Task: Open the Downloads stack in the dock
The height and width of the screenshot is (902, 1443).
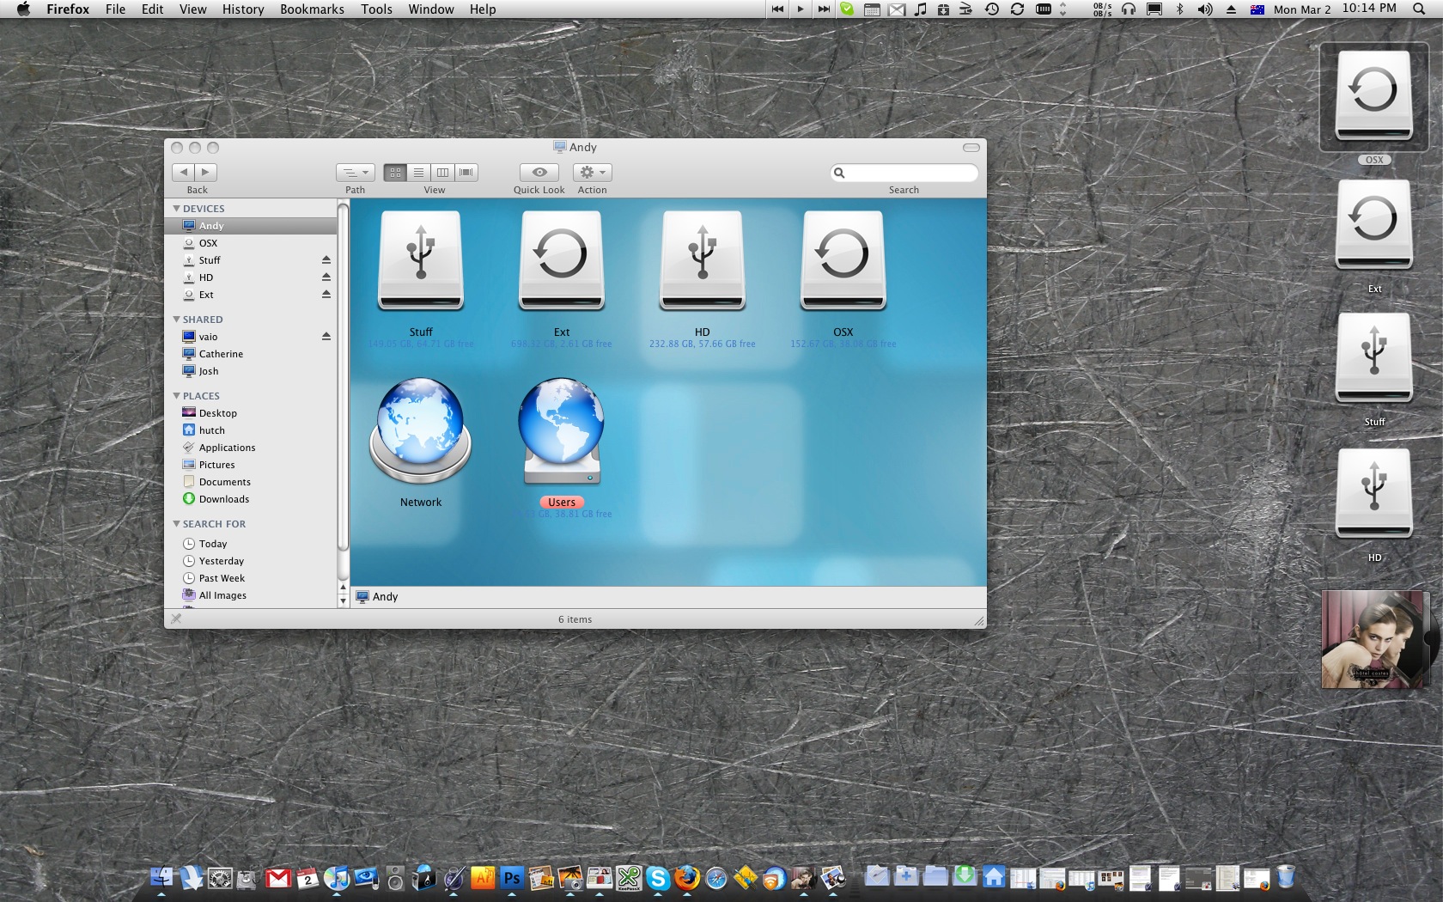Action: click(x=965, y=876)
